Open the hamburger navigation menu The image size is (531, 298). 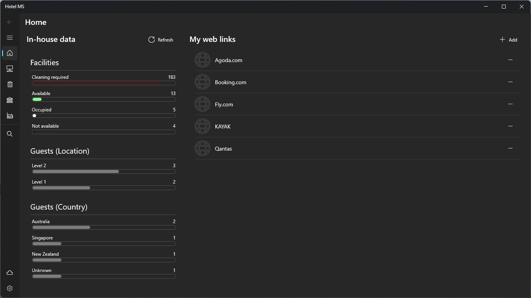(10, 38)
